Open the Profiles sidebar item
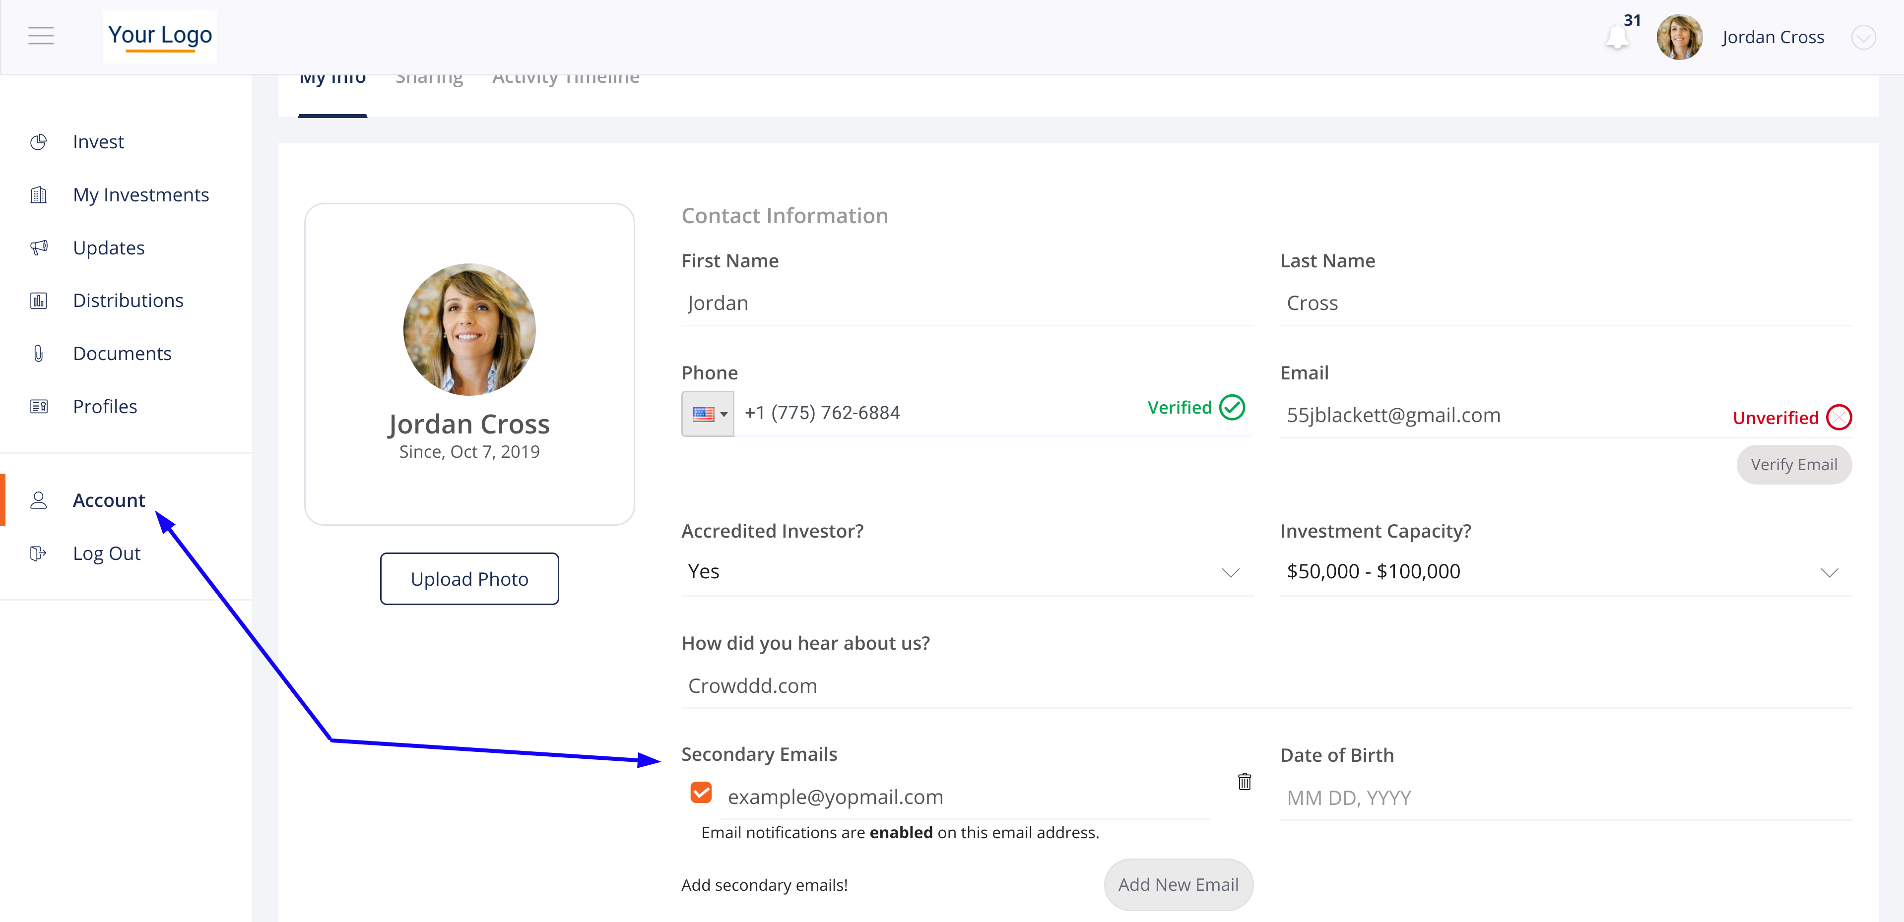 click(x=105, y=406)
